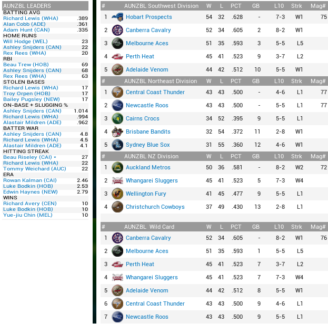Open Ashley Snijders (CAN) under Home Runs
The width and height of the screenshot is (328, 324).
coord(32,47)
